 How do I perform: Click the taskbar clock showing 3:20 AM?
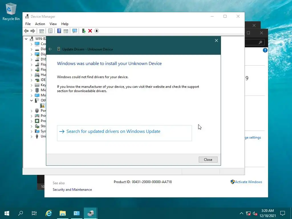267,213
